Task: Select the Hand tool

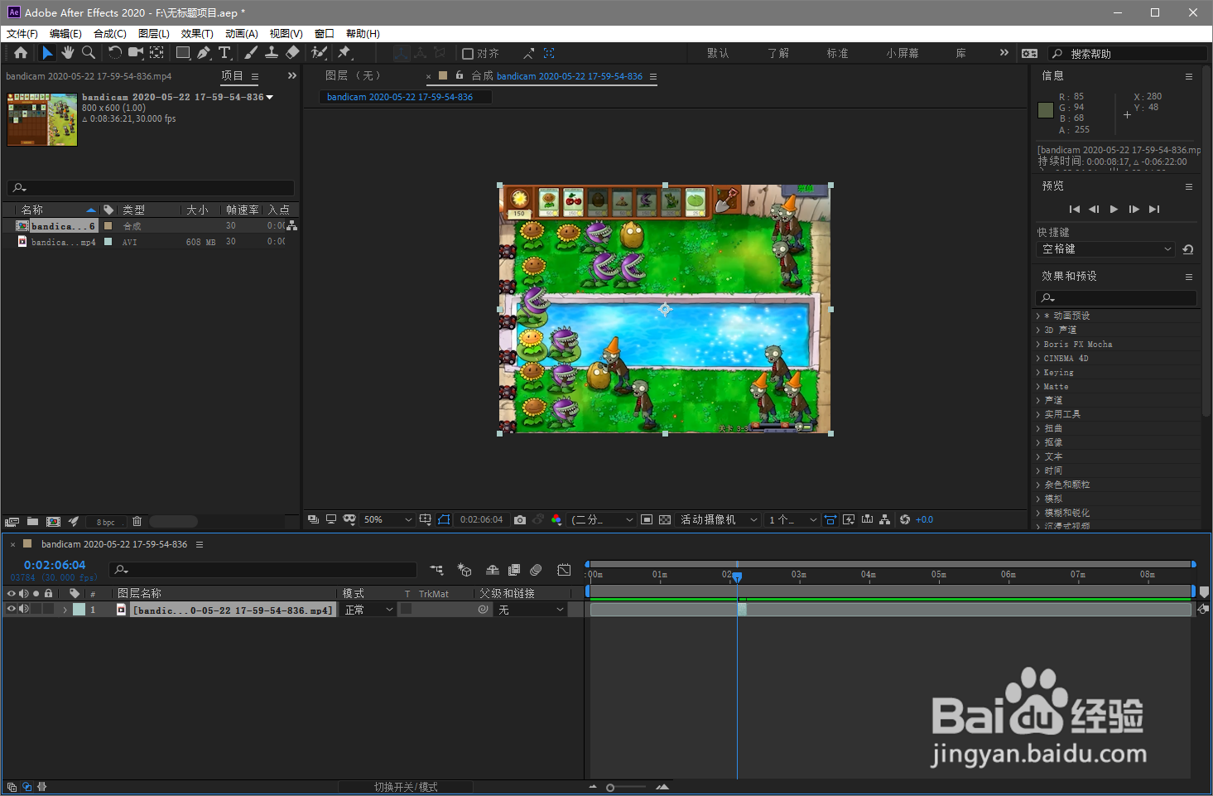Action: click(68, 53)
